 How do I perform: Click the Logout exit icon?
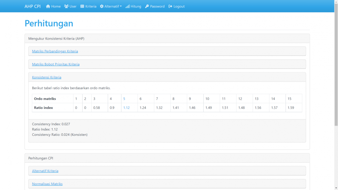[170, 6]
